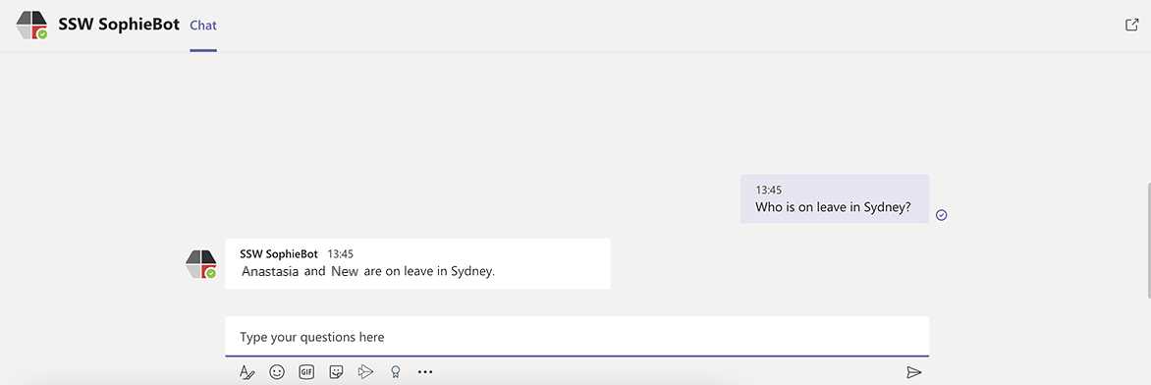
Task: Focus the 'Type your questions here' box
Action: tap(576, 337)
